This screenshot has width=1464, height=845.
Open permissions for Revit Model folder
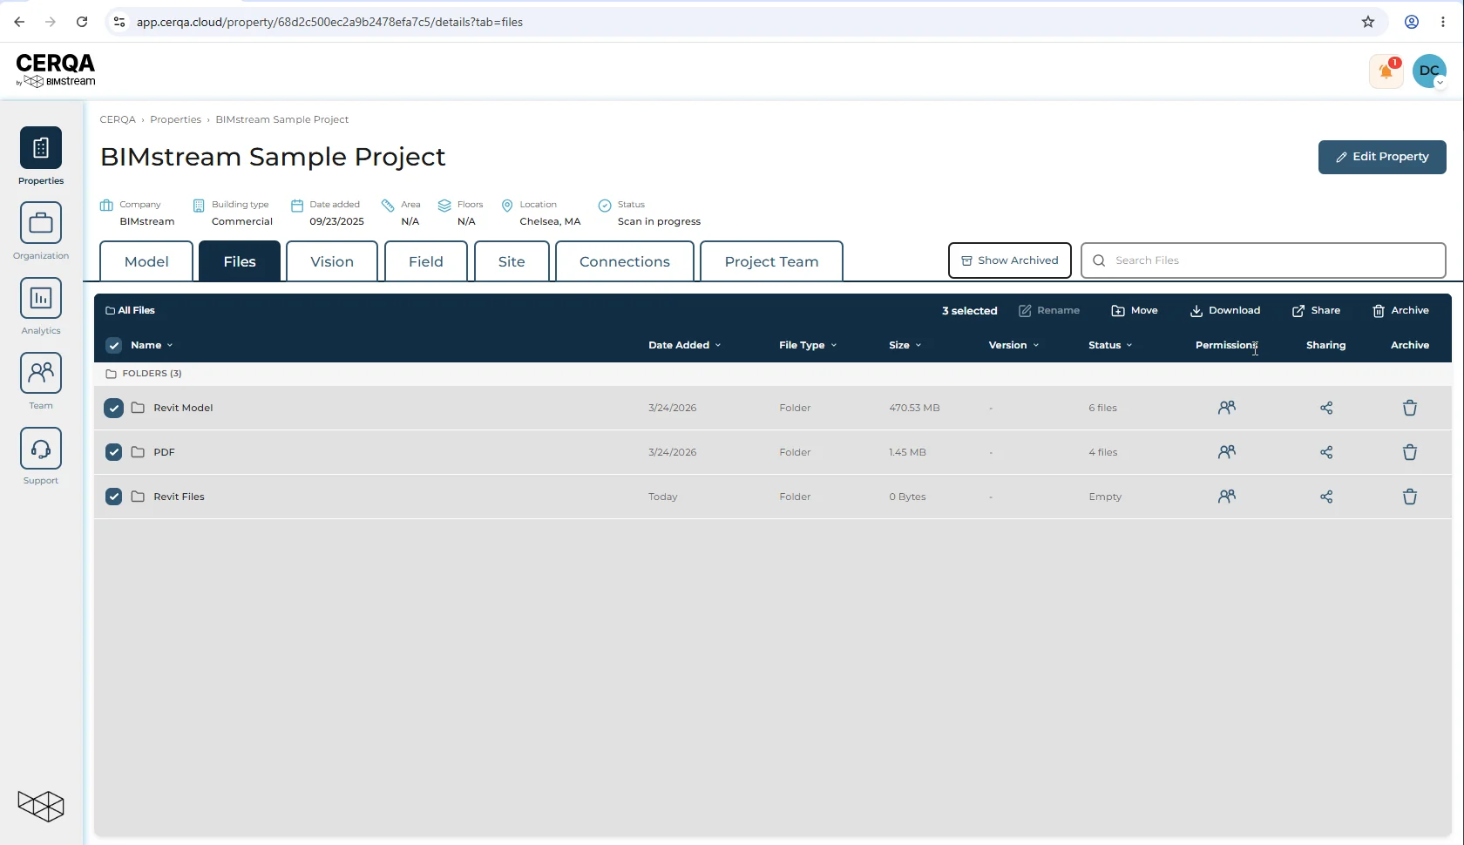[x=1227, y=408]
